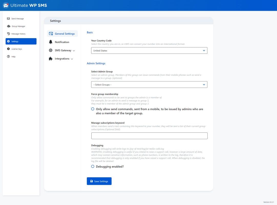Click the Basic section heading
This screenshot has width=277, height=205.
pos(90,32)
